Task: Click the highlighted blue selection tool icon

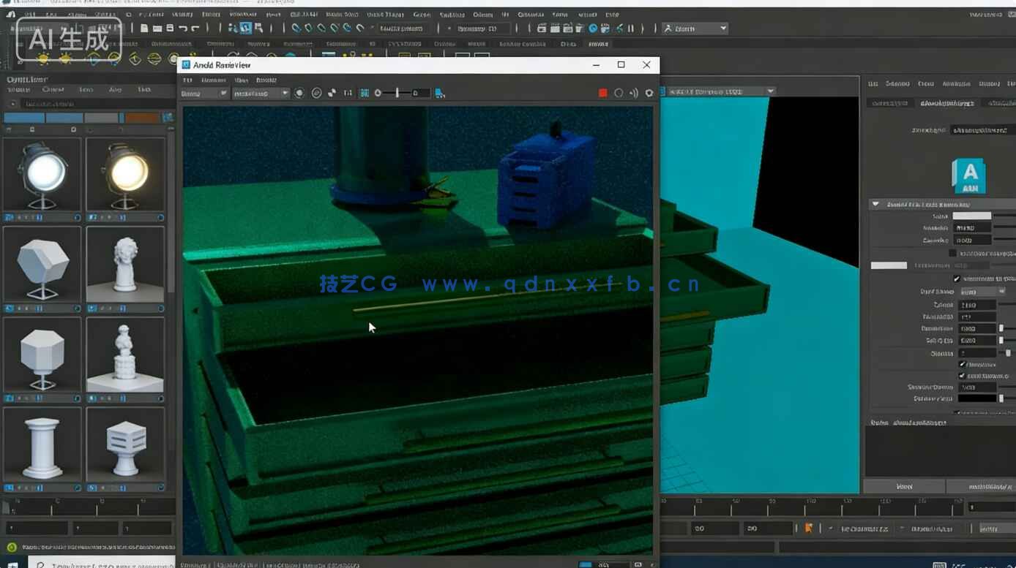Action: [x=245, y=29]
